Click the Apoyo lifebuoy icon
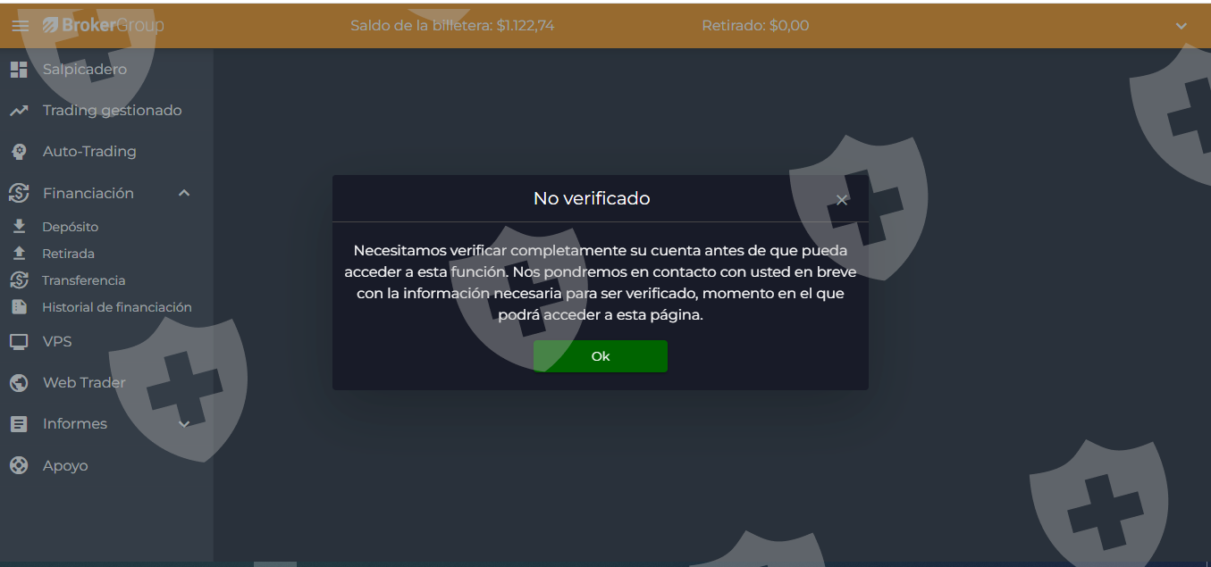The height and width of the screenshot is (567, 1211). 19,465
